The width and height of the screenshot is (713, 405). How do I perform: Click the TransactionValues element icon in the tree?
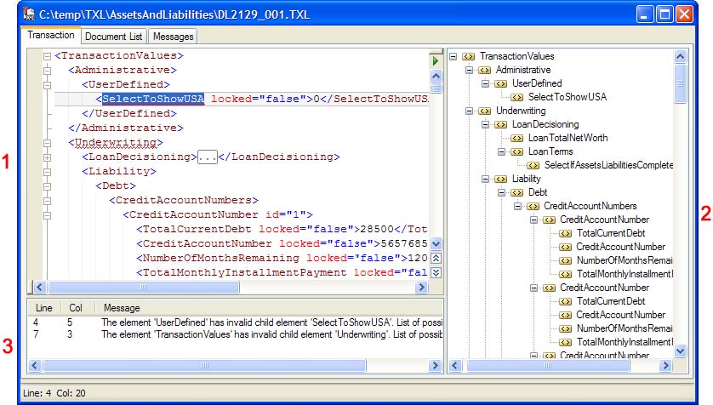[468, 56]
